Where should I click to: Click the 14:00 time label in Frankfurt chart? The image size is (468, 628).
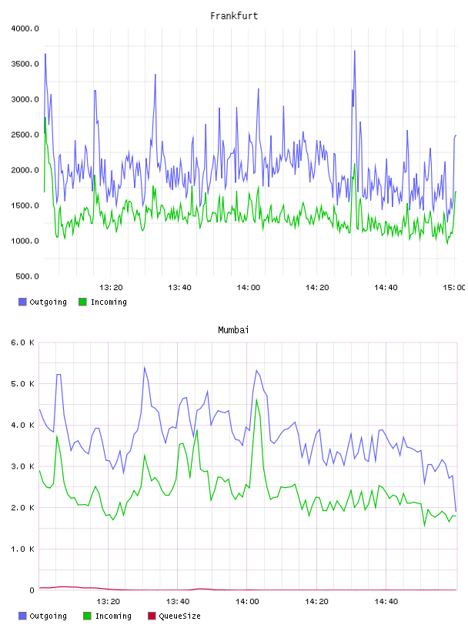(249, 288)
